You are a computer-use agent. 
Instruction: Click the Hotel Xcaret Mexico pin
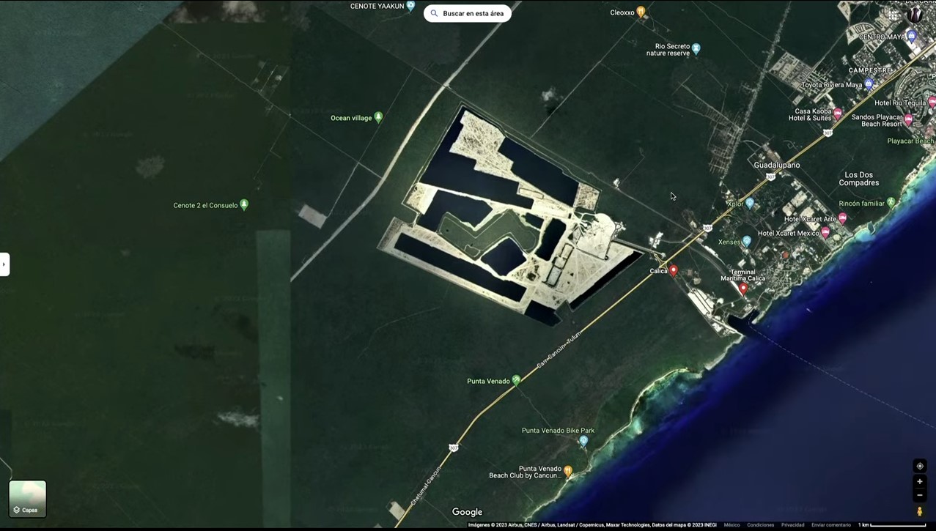point(825,232)
